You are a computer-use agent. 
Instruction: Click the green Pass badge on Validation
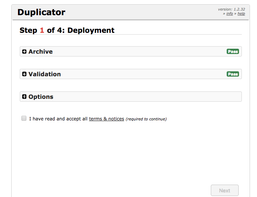(233, 74)
